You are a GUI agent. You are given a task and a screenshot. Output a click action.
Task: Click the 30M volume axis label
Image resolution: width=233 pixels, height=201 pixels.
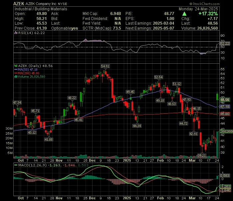9,129
